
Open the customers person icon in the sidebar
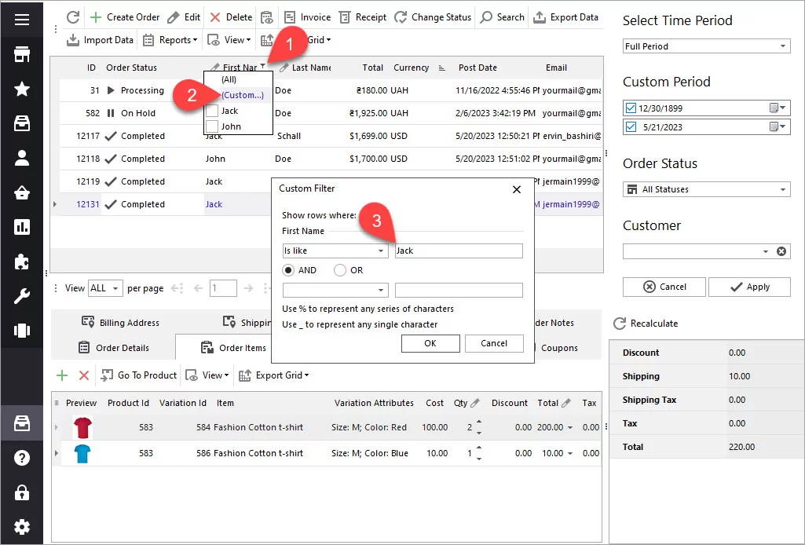pos(22,158)
